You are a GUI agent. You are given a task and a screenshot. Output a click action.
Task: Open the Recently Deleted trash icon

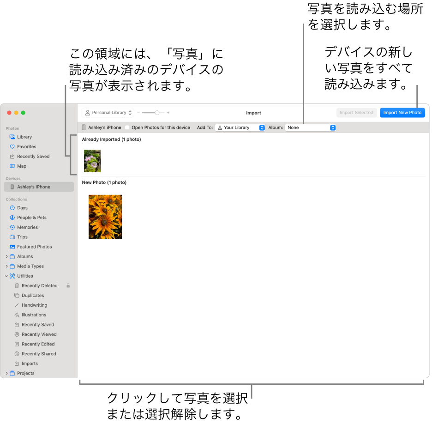click(x=17, y=286)
